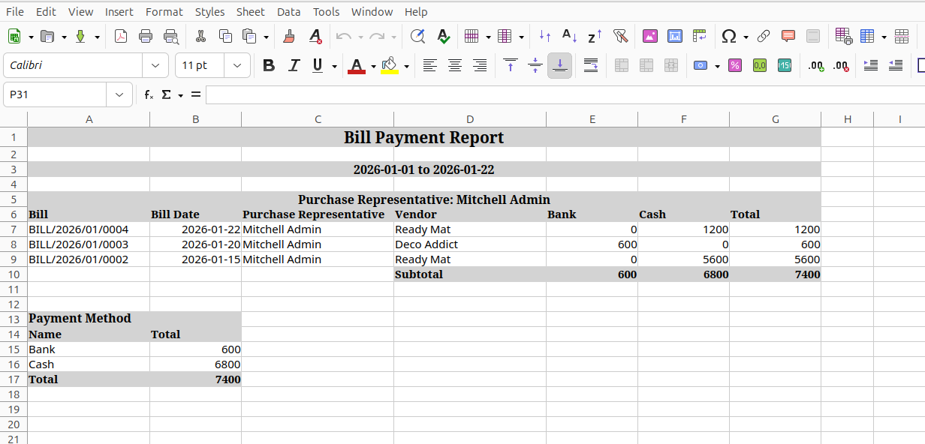The width and height of the screenshot is (925, 444).
Task: Click the Center Vertically icon
Action: 535,65
